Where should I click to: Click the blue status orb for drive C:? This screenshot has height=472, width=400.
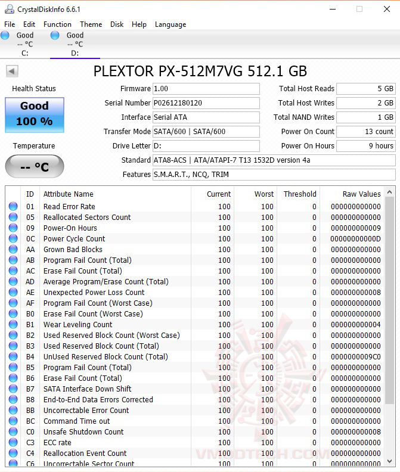click(x=5, y=35)
